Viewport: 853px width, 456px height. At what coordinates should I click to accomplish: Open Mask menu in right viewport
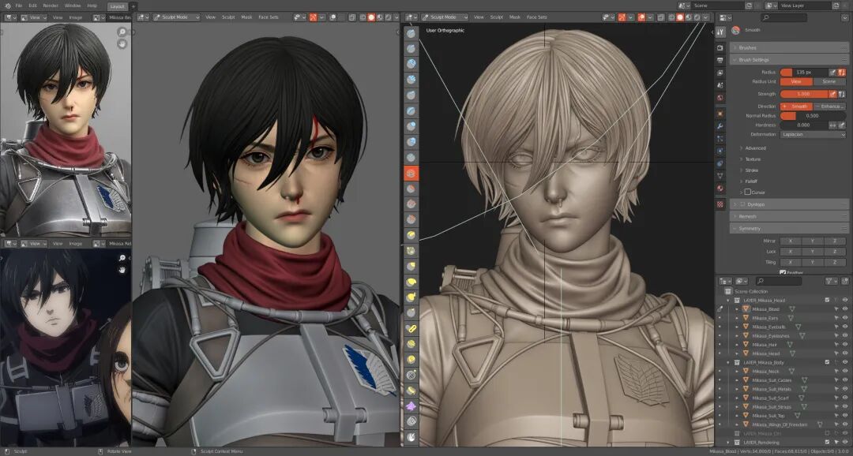pos(515,17)
